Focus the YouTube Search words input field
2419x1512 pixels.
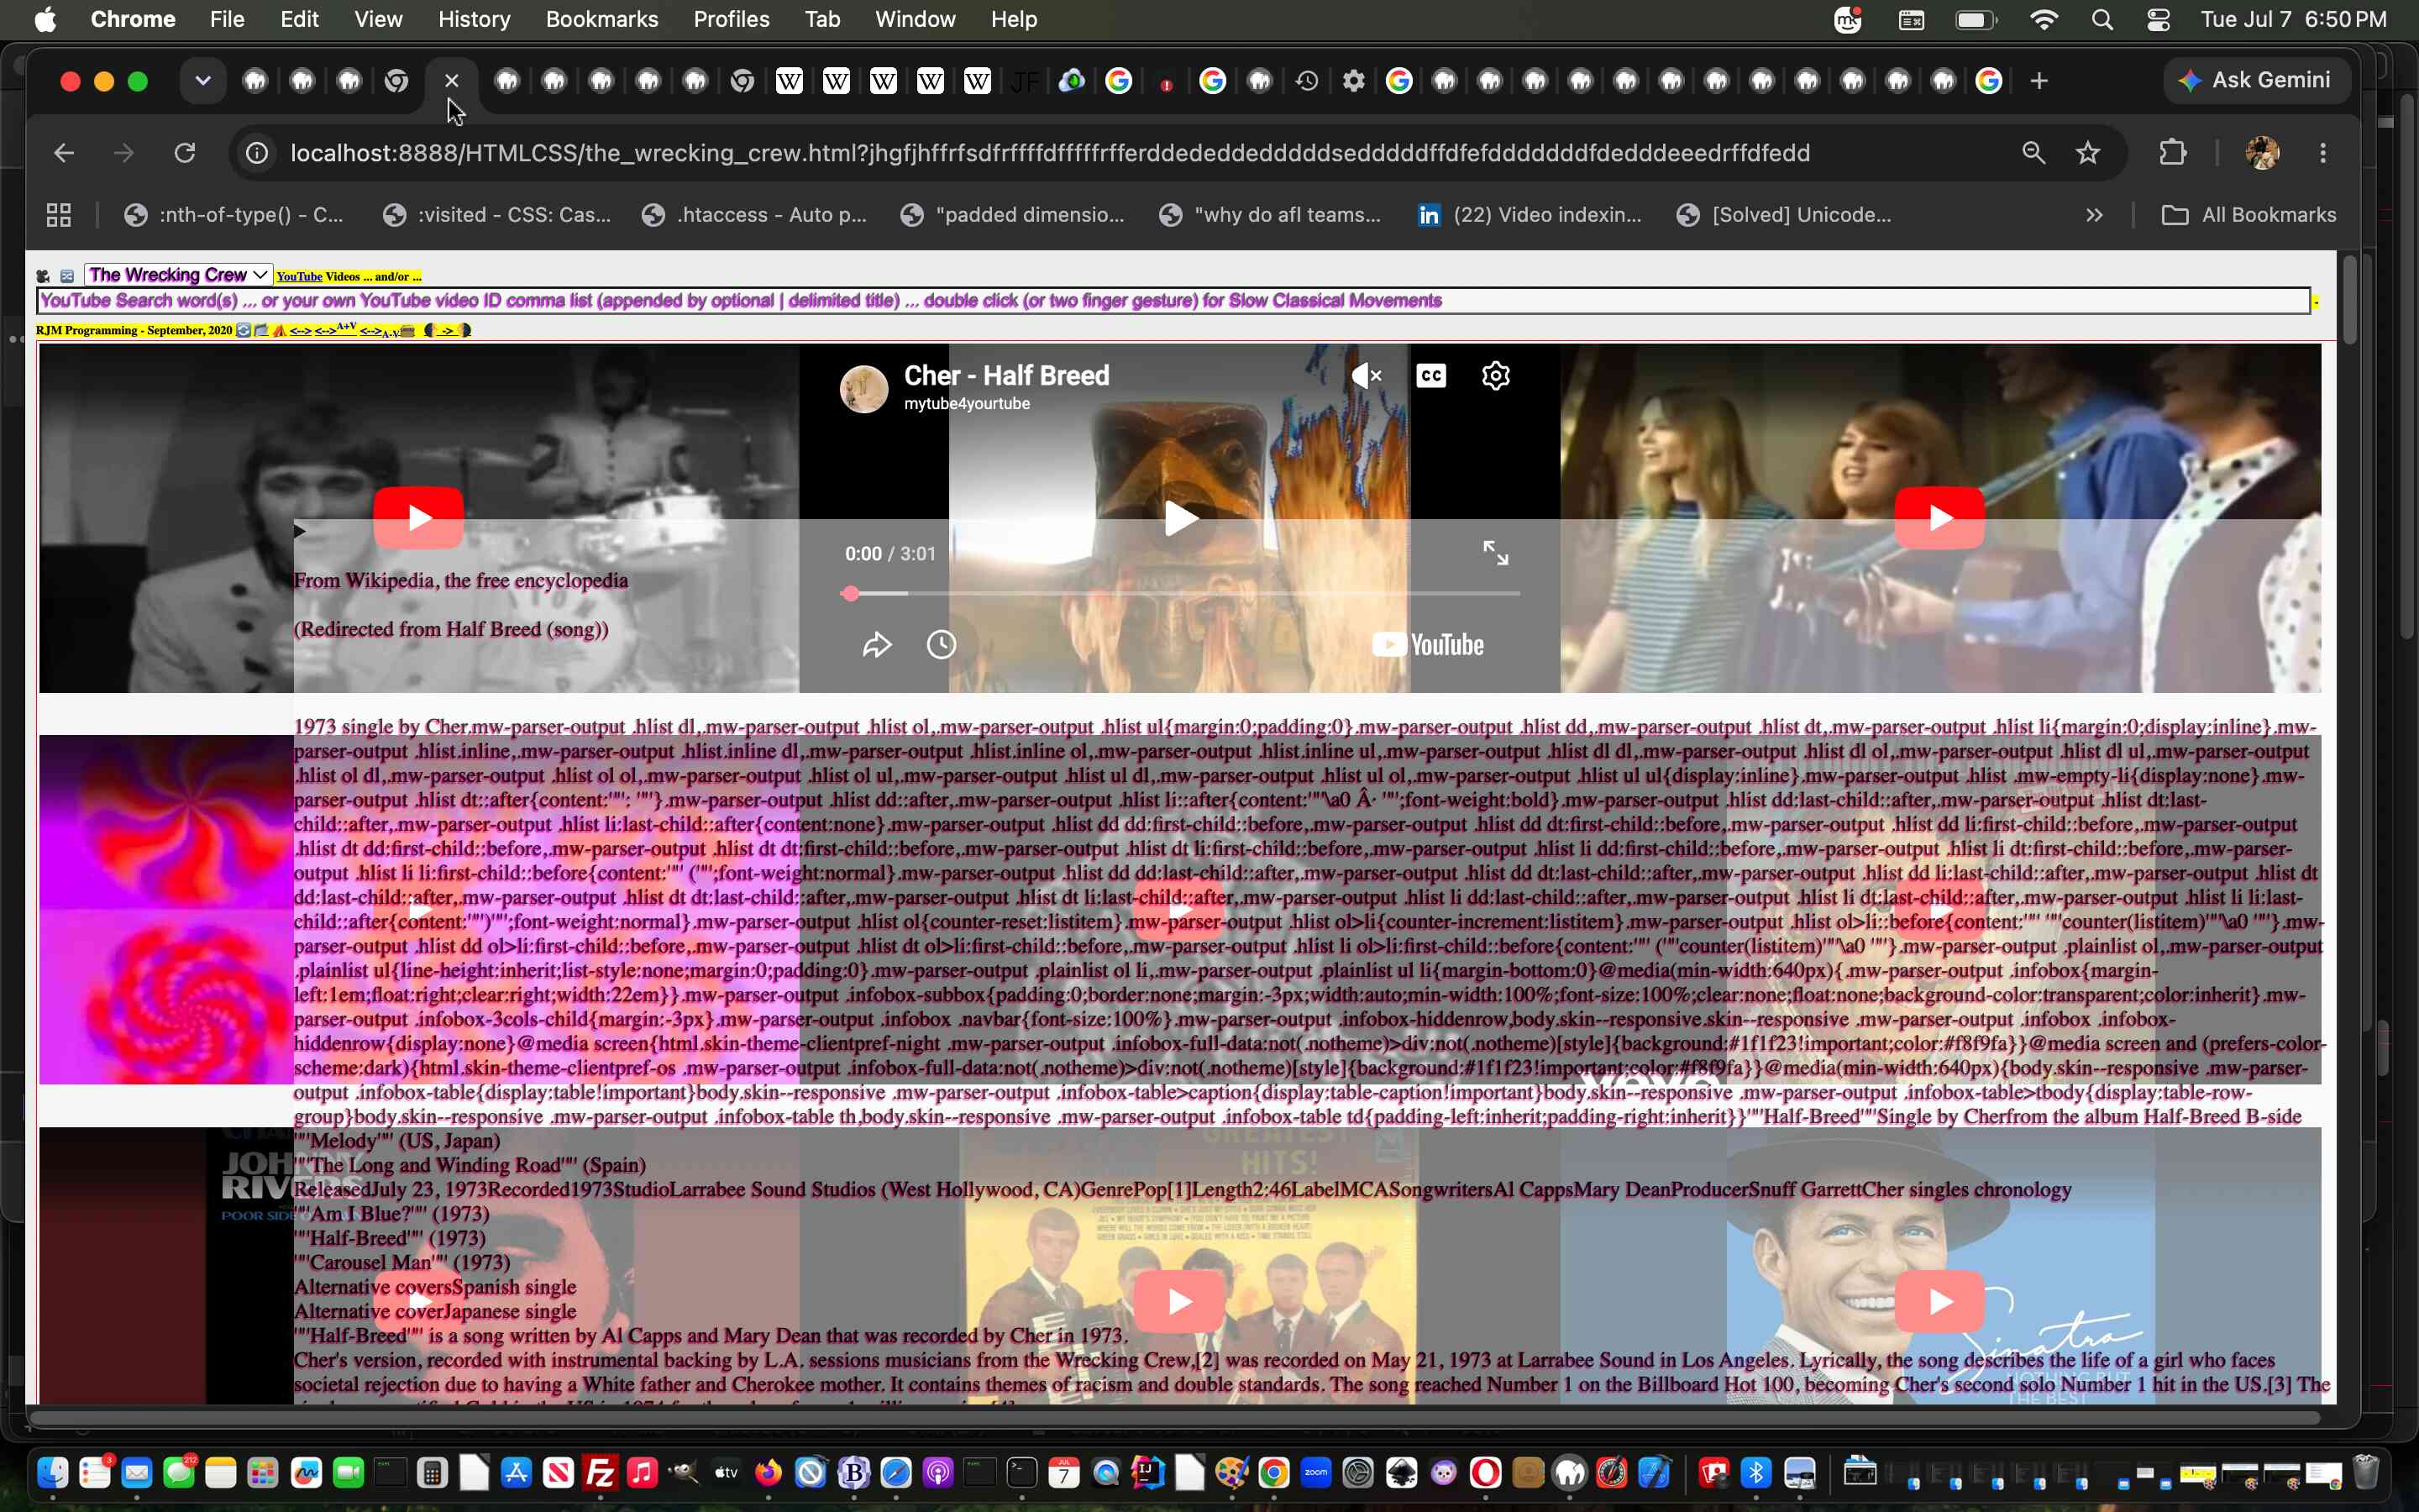coord(1173,301)
